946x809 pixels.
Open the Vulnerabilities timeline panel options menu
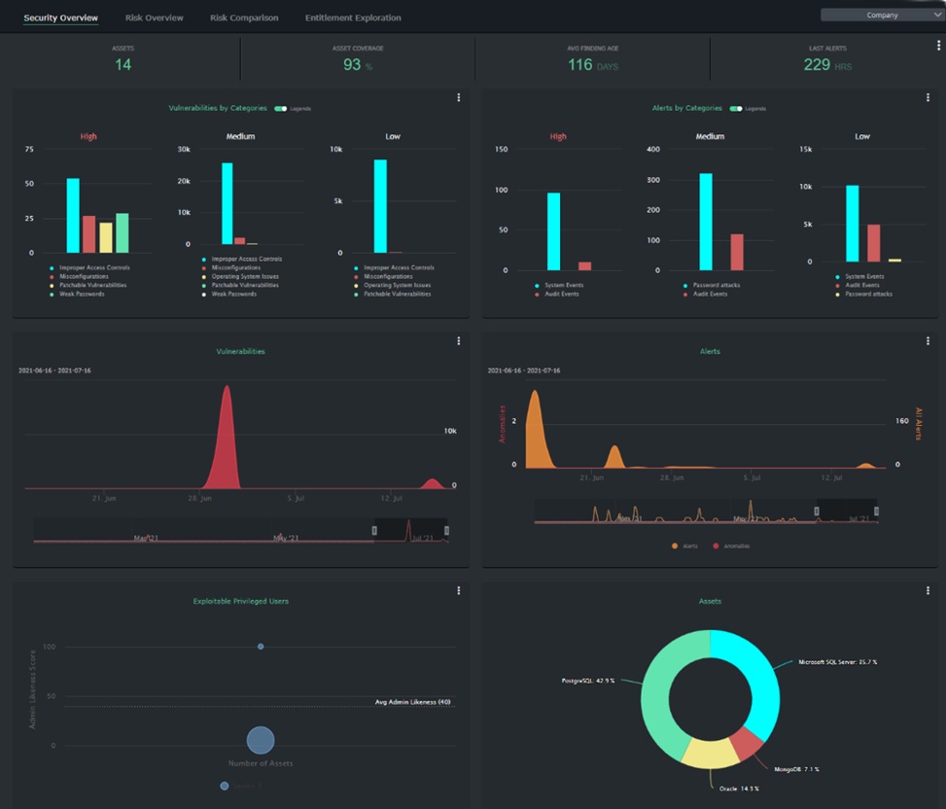(x=459, y=341)
